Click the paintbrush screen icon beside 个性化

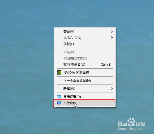(x=59, y=103)
